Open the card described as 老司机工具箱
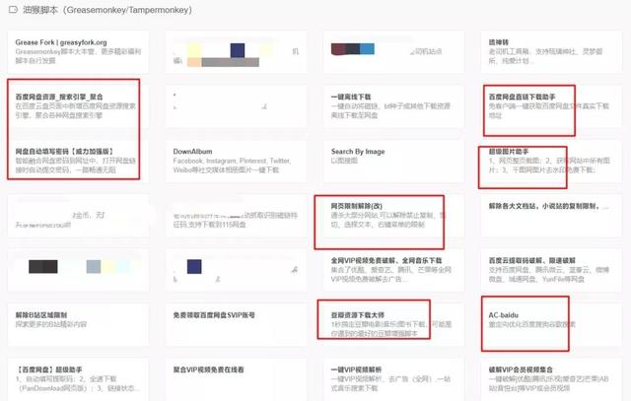 (x=551, y=52)
